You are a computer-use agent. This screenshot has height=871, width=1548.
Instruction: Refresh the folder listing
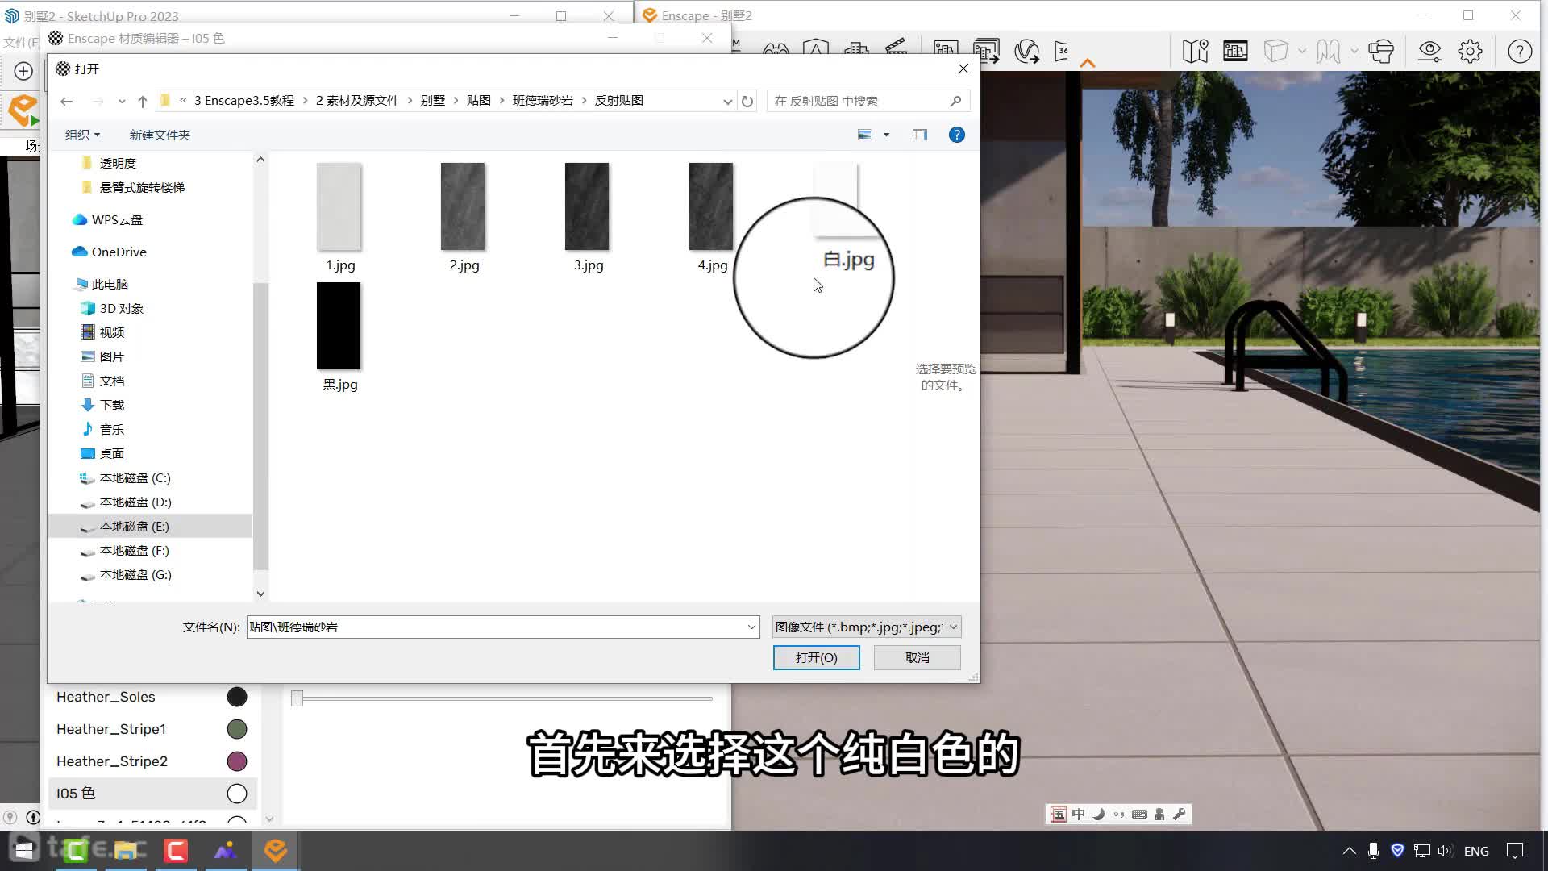747,101
